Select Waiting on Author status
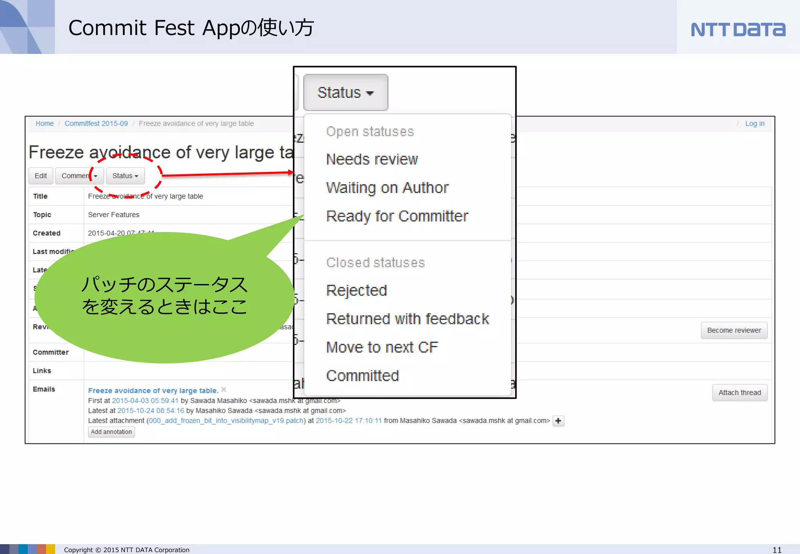Image resolution: width=800 pixels, height=554 pixels. [387, 188]
